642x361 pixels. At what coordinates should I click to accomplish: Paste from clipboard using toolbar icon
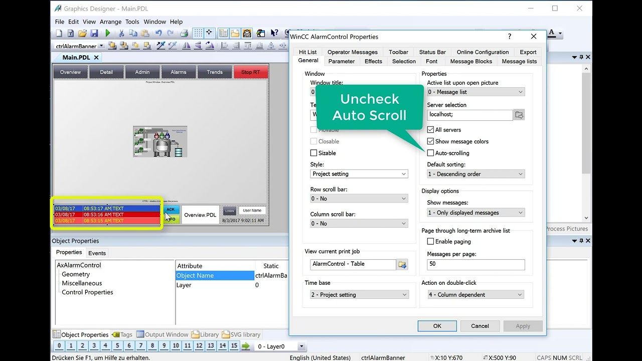(x=145, y=34)
